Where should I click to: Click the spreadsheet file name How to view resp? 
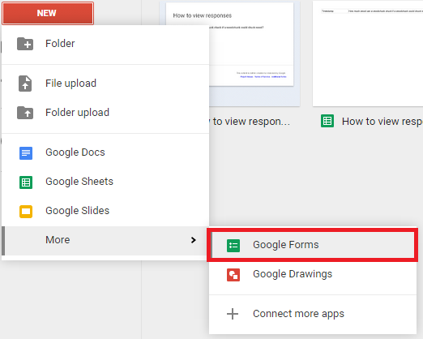pos(382,122)
